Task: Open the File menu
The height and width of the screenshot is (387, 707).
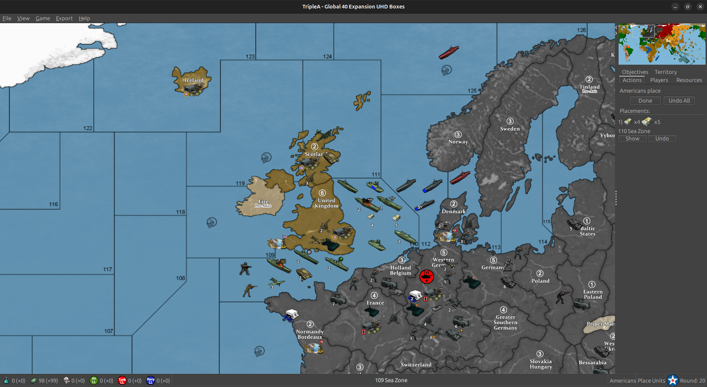Action: click(7, 18)
